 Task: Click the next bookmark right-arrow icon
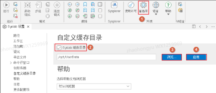coord(93,10)
